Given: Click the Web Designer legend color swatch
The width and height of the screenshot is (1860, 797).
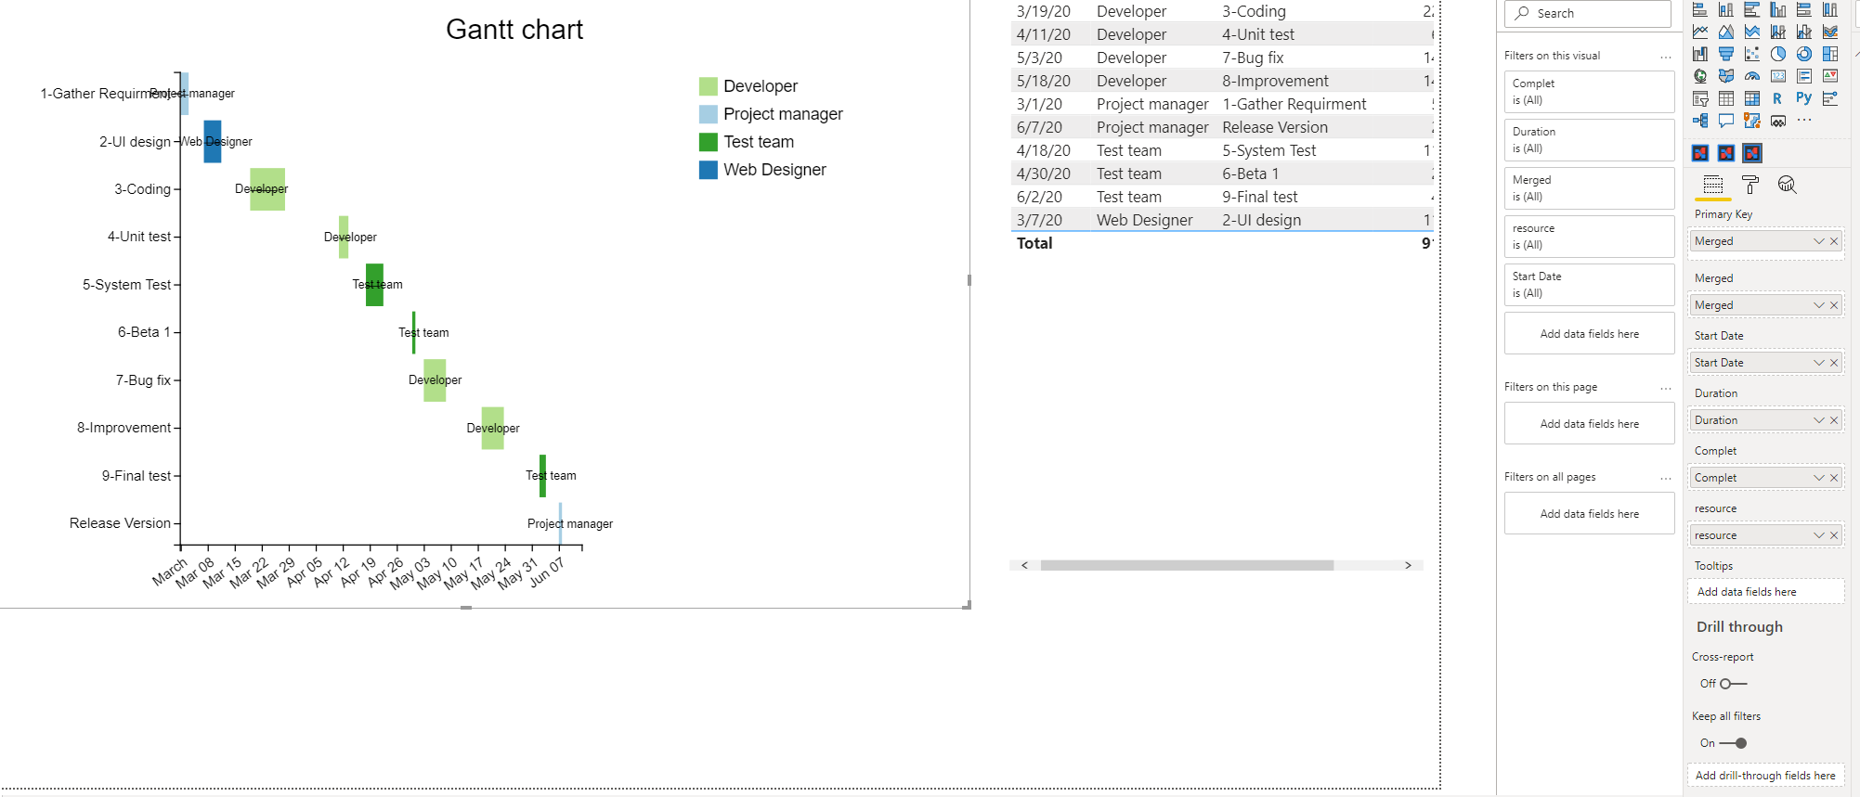Looking at the screenshot, I should click(x=708, y=170).
